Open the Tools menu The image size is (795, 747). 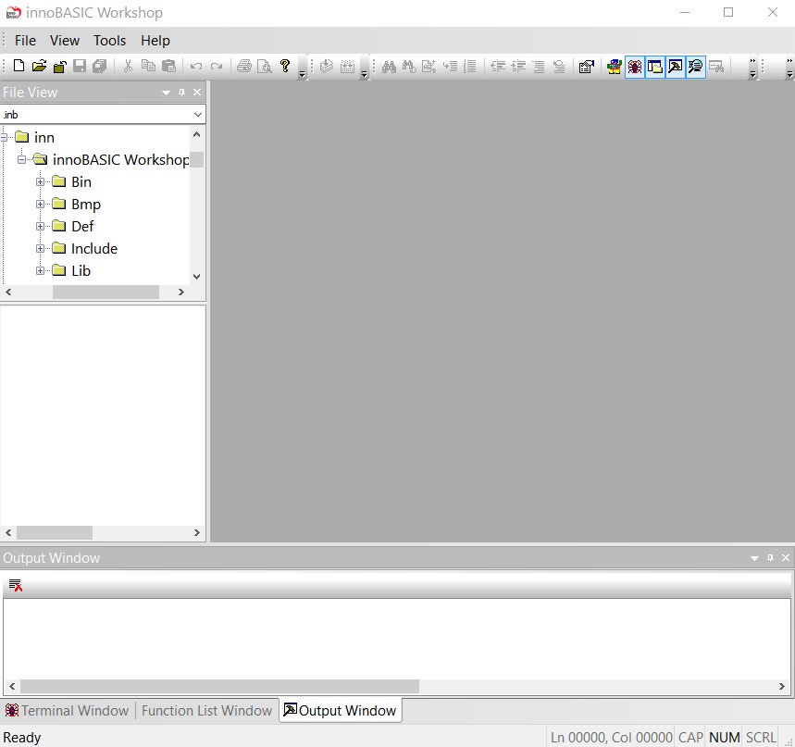109,41
